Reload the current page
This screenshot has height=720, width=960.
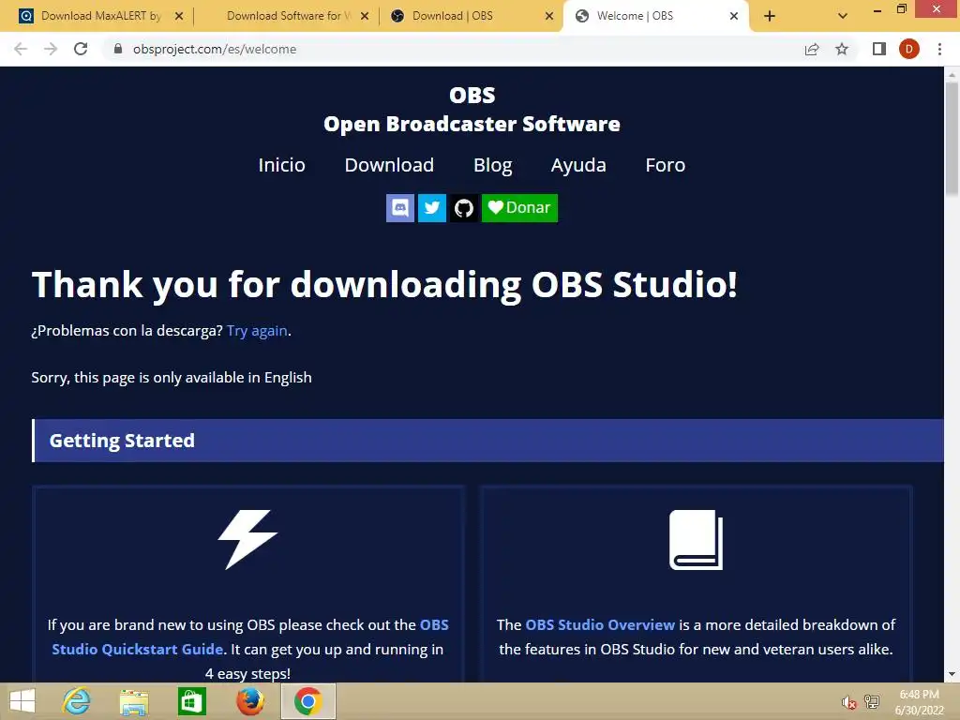[81, 49]
